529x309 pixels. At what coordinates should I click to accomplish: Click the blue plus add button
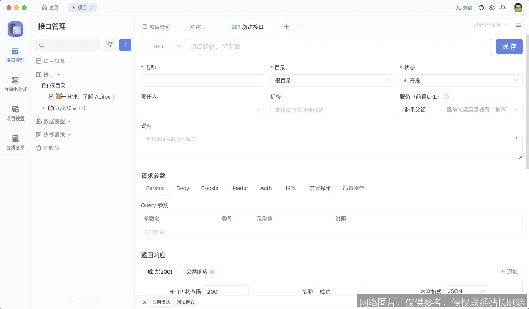(x=125, y=45)
